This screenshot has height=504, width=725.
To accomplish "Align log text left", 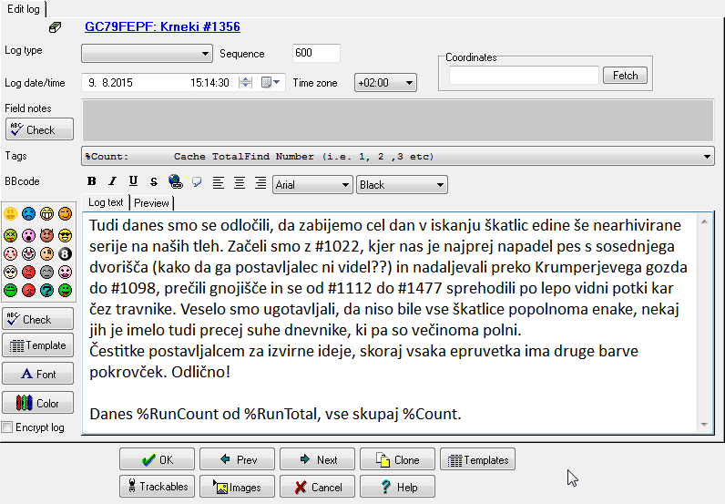I will point(219,183).
